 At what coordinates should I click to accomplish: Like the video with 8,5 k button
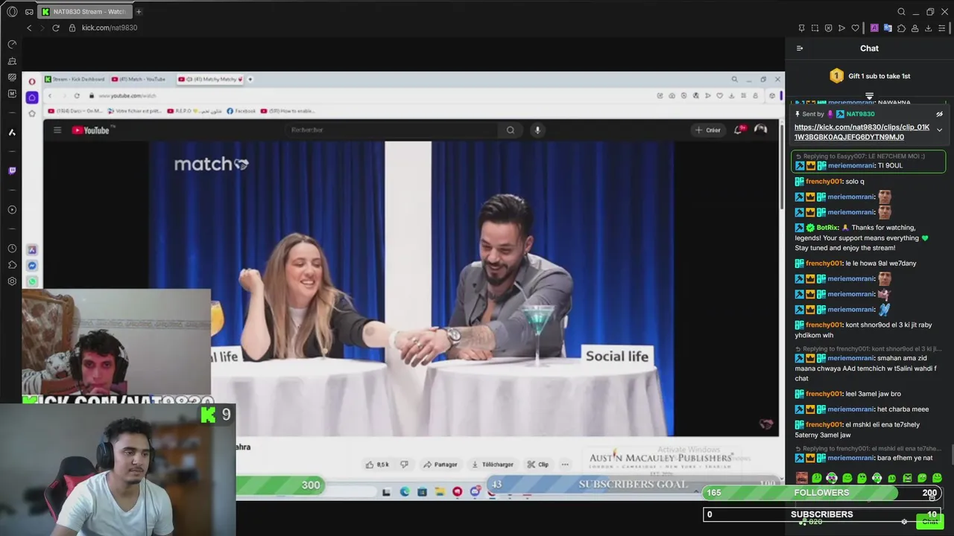pyautogui.click(x=377, y=465)
